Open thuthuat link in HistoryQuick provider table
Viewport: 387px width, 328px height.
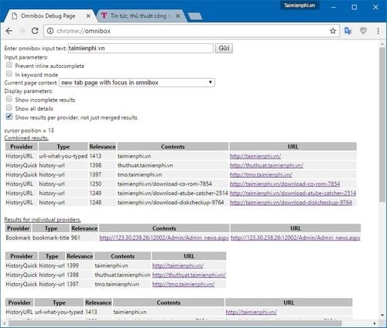189,275
